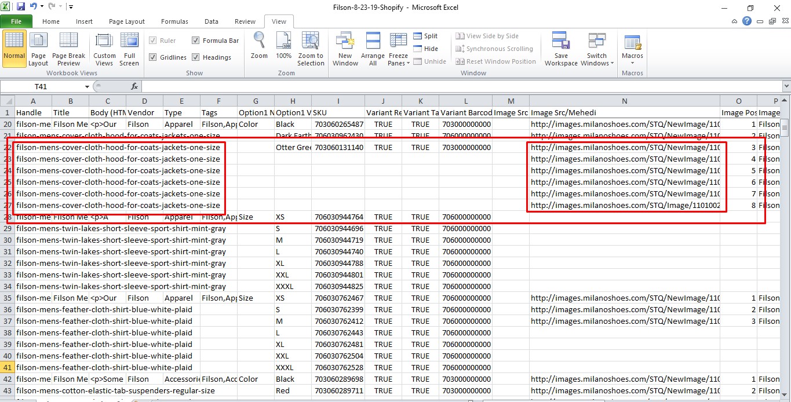
Task: Click the Name Box showing T41
Action: [41, 86]
